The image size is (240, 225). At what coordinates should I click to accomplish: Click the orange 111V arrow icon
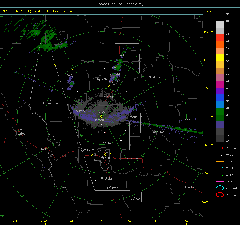(220, 161)
